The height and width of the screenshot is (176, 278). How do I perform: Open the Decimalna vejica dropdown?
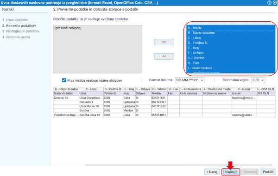click(x=258, y=80)
